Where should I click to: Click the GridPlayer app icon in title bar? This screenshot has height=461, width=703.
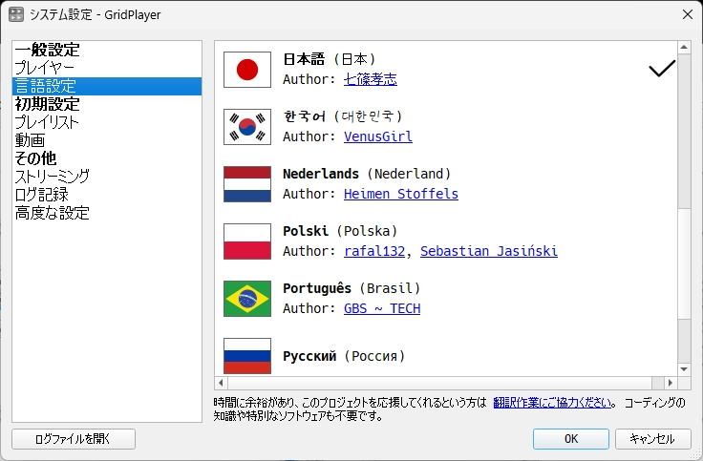tap(17, 14)
